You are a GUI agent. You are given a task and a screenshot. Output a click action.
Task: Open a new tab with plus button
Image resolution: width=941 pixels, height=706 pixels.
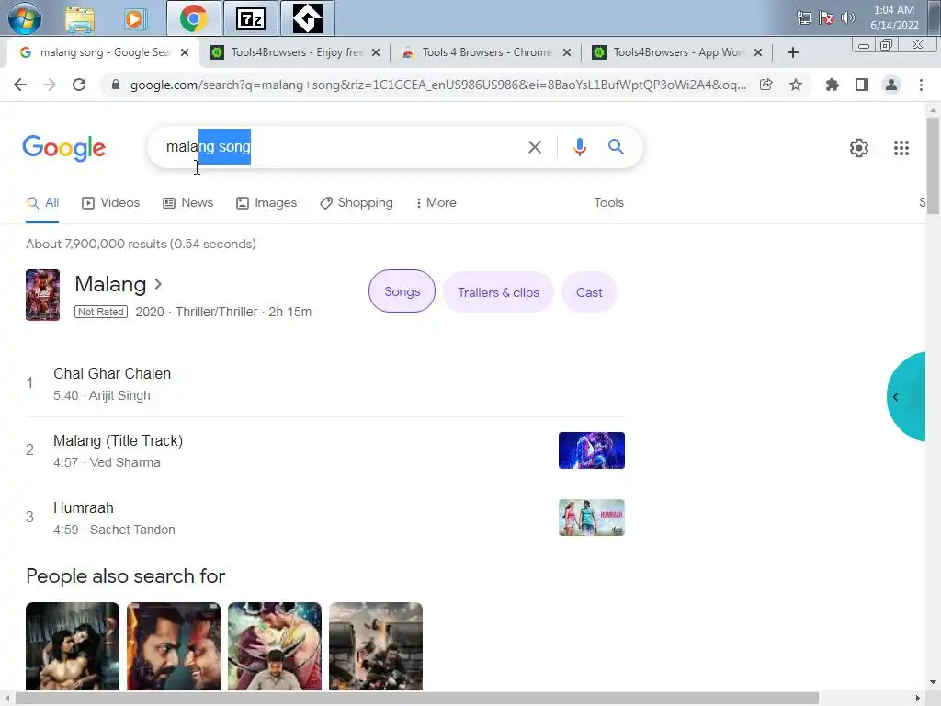[x=792, y=52]
